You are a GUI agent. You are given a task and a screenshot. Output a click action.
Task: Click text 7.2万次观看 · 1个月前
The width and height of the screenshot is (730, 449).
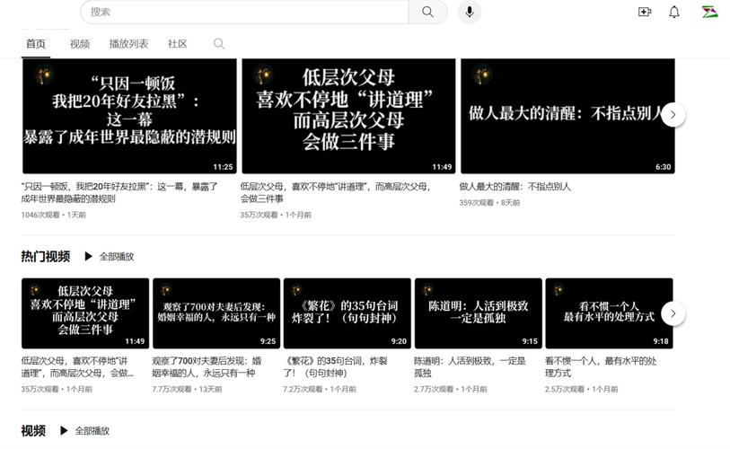[x=320, y=389]
